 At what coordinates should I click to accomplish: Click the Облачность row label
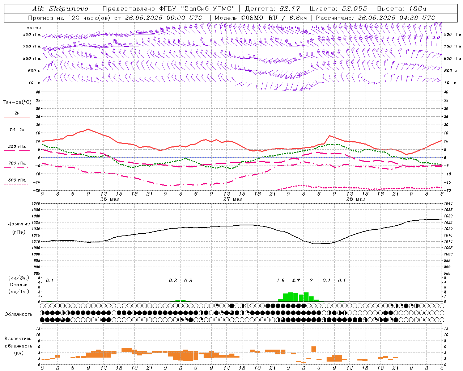coord(18,314)
